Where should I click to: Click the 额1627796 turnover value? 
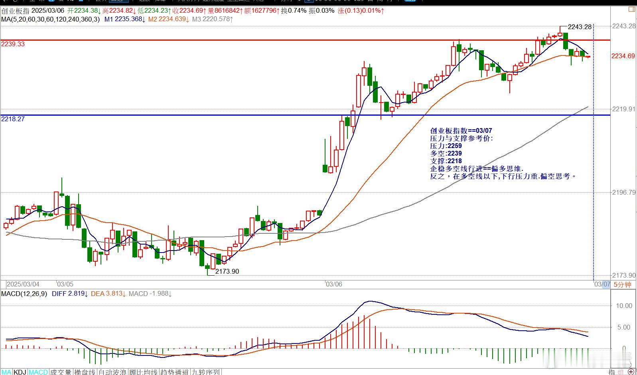262,11
